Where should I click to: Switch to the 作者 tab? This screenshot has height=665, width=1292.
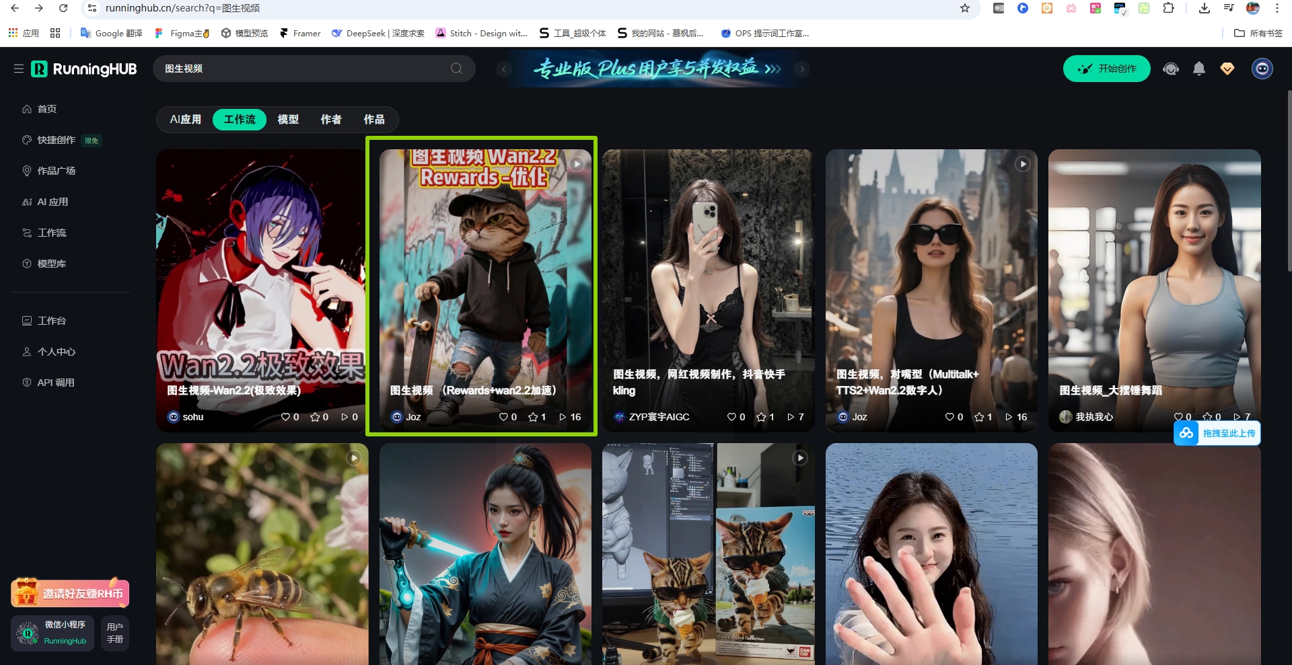[331, 119]
